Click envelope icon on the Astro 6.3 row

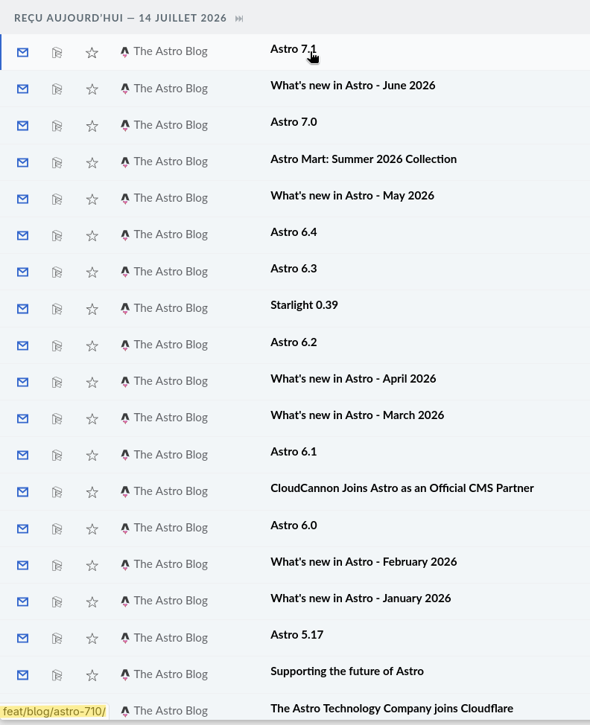click(x=22, y=272)
